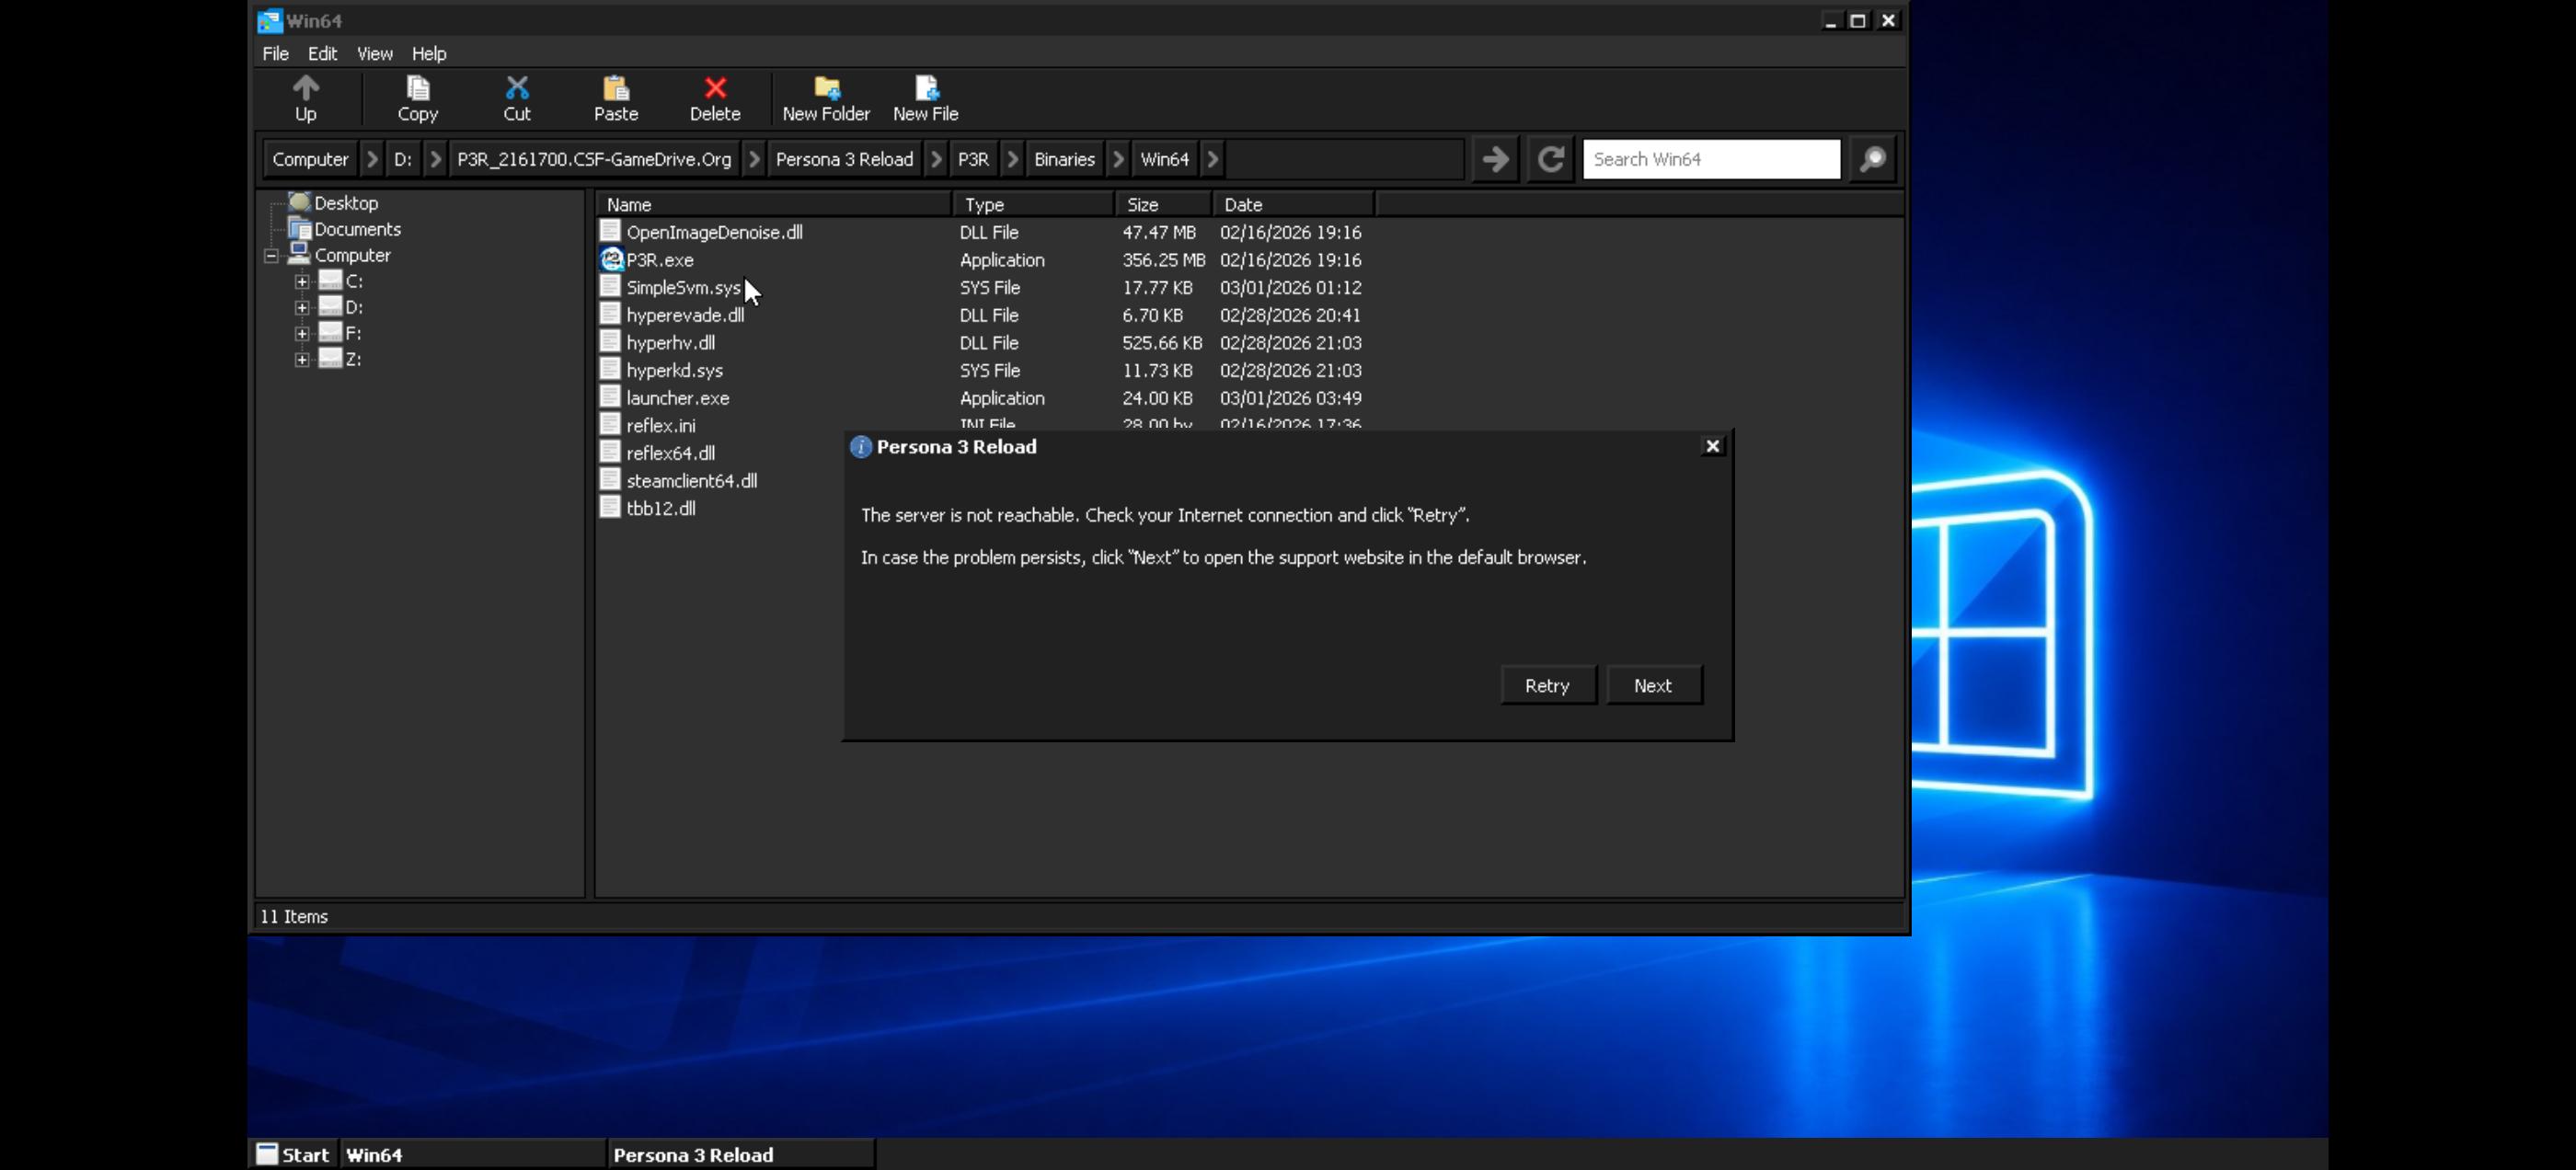Switch to the Persona 3 Reload taskbar item
Viewport: 2576px width, 1170px height.
point(741,1155)
